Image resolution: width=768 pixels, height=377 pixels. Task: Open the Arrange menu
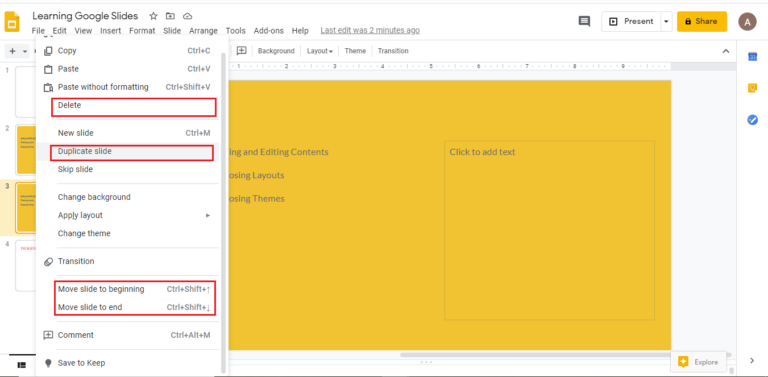[x=204, y=31]
